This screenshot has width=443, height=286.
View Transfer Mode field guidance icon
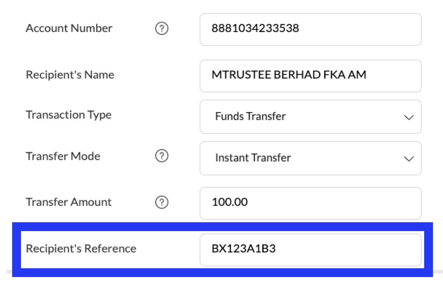tap(161, 156)
